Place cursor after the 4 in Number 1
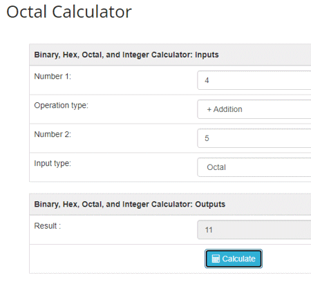311x282 pixels. pos(209,80)
